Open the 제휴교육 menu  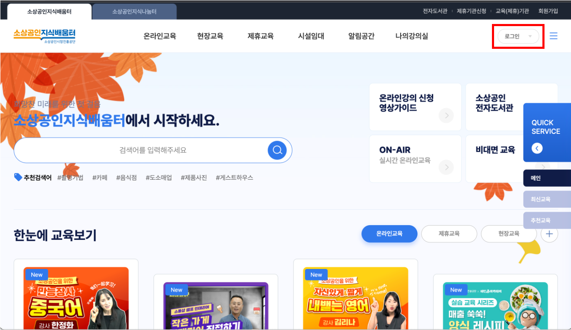pyautogui.click(x=261, y=36)
